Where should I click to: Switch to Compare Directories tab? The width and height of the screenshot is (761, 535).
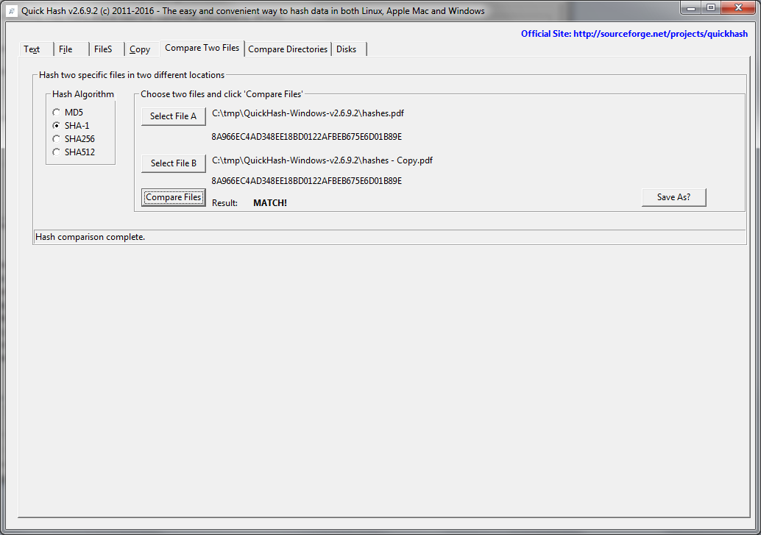[x=288, y=49]
